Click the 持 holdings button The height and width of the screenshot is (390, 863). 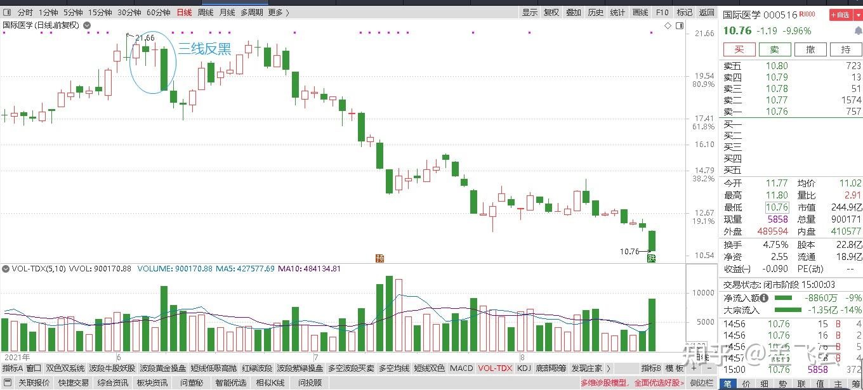(846, 49)
